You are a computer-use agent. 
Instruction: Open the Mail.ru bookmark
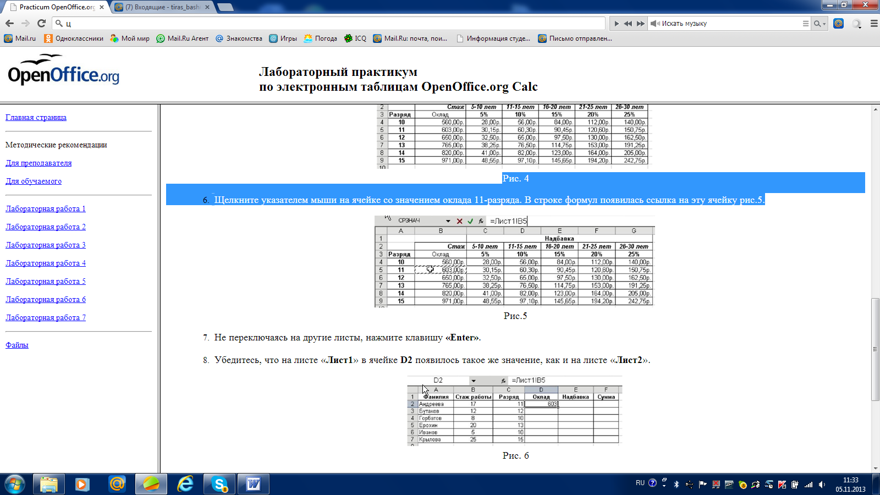20,38
